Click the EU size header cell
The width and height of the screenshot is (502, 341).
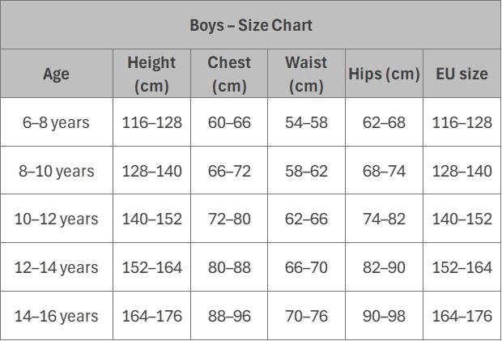[462, 74]
